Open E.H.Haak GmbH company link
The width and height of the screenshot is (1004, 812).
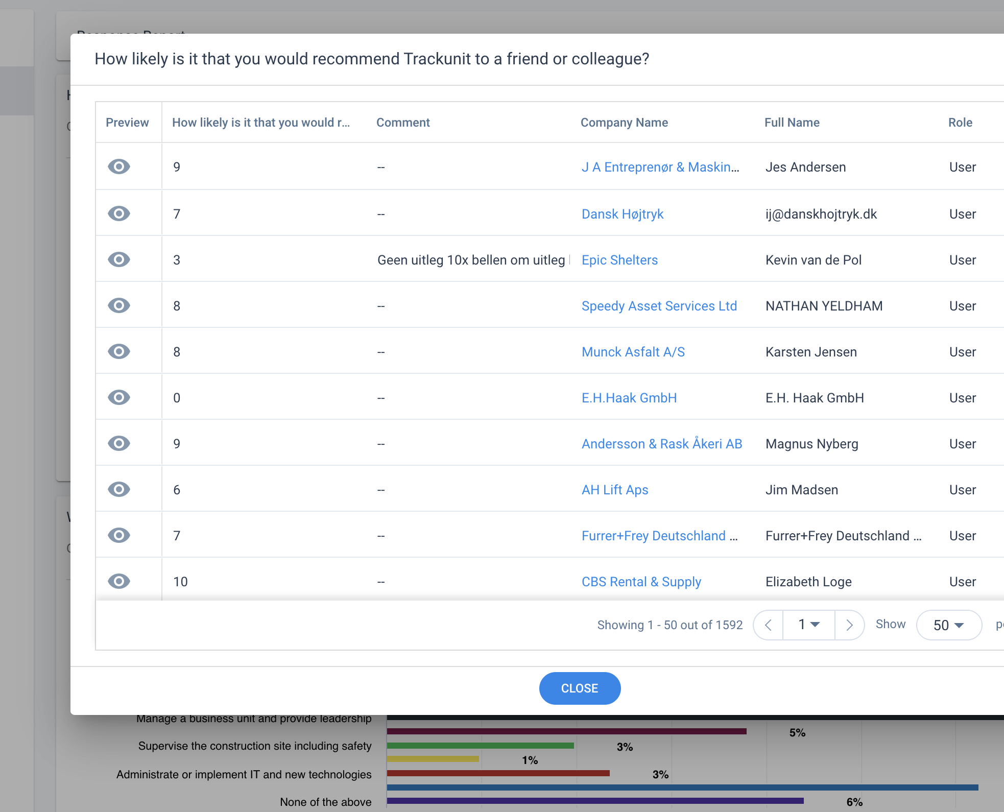pos(629,398)
